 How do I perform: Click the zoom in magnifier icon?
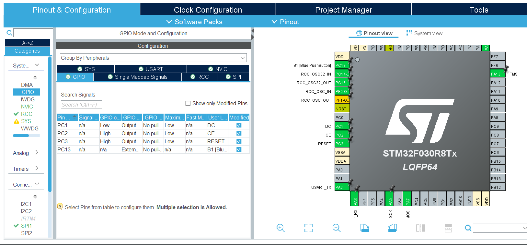click(x=281, y=228)
